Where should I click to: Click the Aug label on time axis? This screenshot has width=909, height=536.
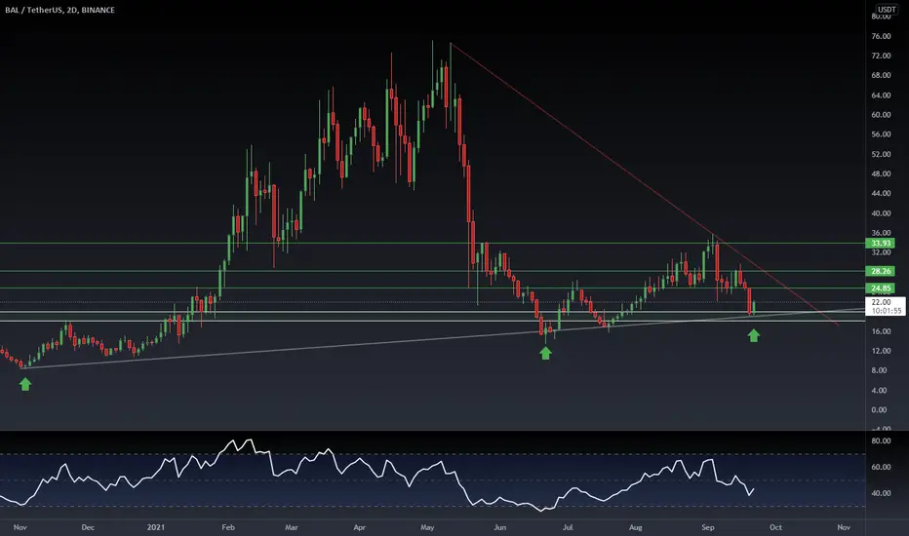[635, 527]
